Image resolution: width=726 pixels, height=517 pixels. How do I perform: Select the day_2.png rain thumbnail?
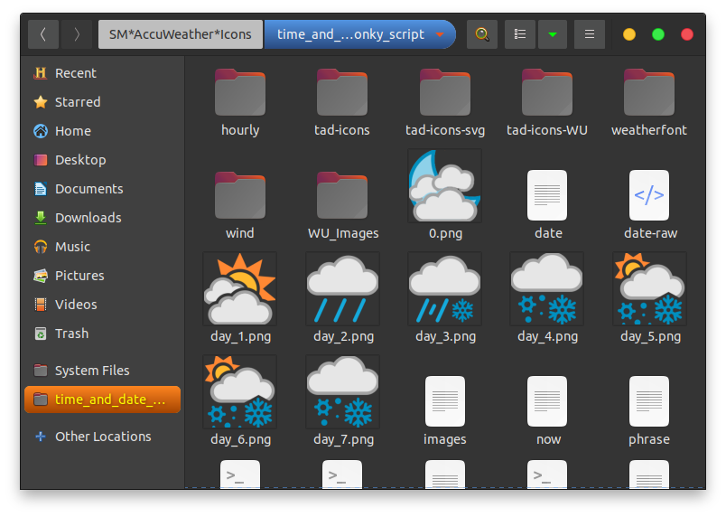342,288
